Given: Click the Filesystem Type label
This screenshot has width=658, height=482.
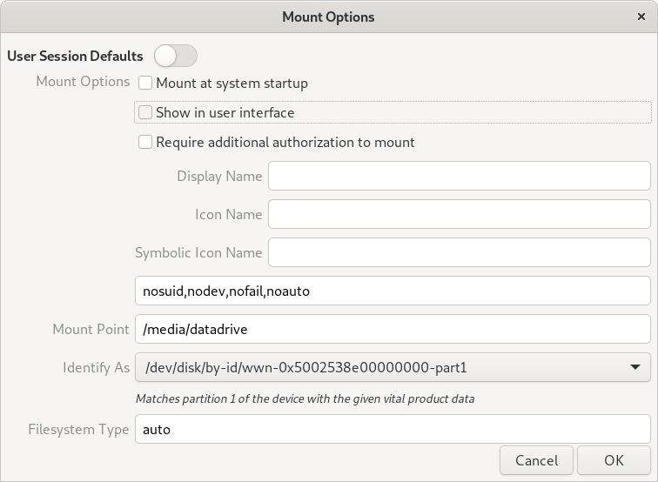Looking at the screenshot, I should click(x=78, y=429).
